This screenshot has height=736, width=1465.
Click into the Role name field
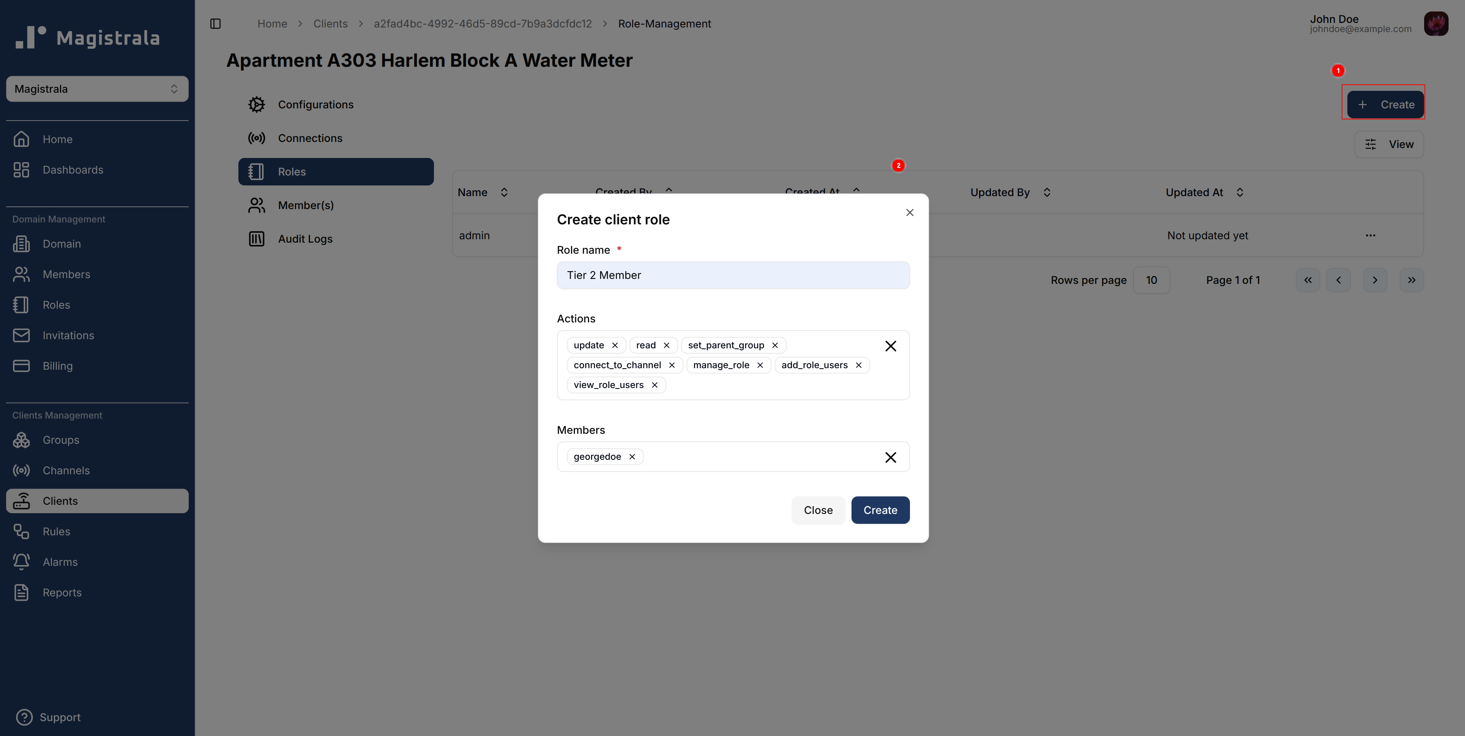[x=733, y=275]
